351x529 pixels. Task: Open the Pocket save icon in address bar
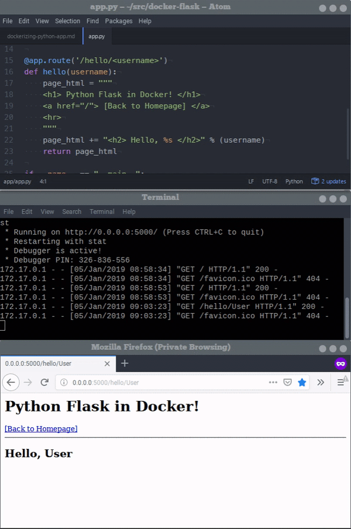pos(287,382)
